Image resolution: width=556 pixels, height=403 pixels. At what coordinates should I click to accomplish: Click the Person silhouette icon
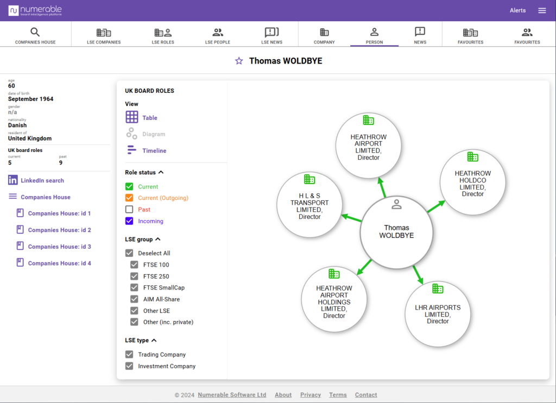(x=374, y=32)
